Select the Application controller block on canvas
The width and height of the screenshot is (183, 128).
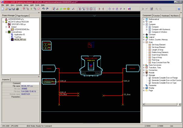[x=91, y=66]
